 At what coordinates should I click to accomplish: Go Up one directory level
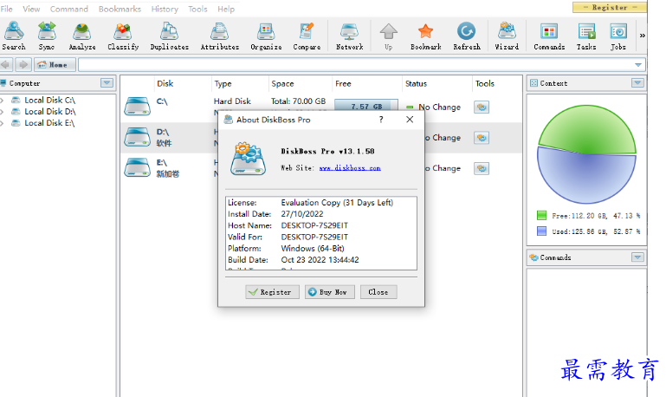coord(389,36)
